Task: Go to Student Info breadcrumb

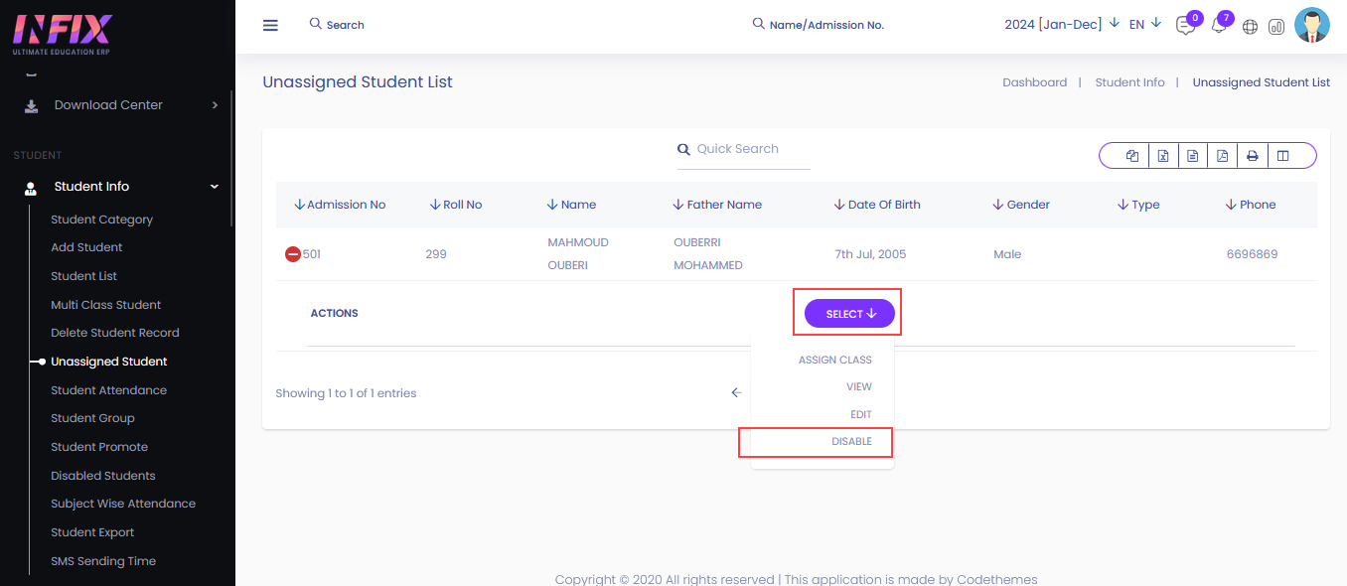Action: click(x=1129, y=82)
